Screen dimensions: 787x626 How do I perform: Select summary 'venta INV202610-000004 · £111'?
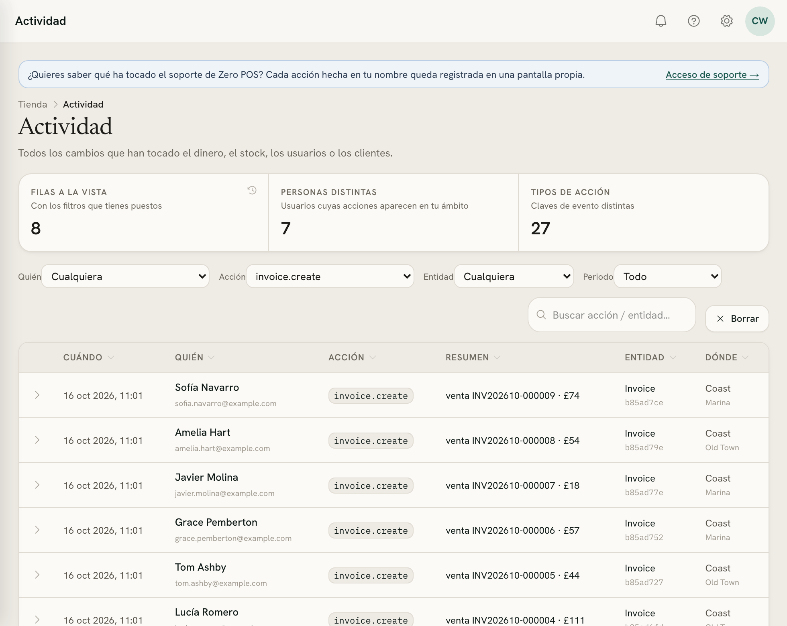515,620
